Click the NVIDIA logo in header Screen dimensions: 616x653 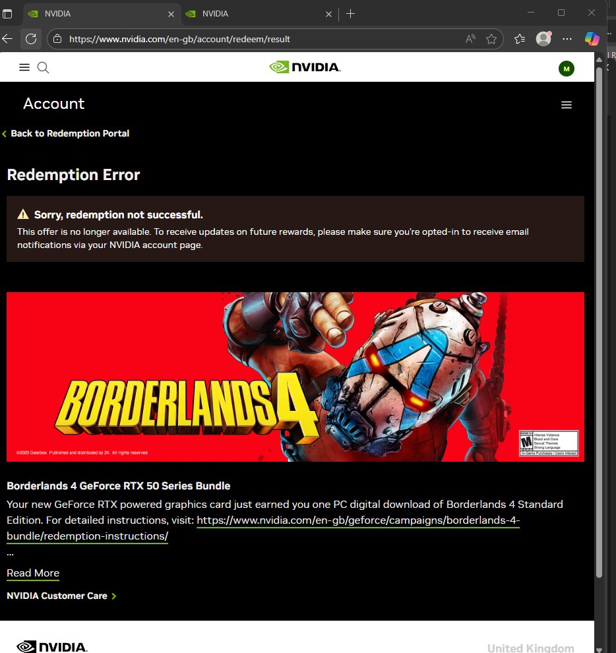point(305,67)
